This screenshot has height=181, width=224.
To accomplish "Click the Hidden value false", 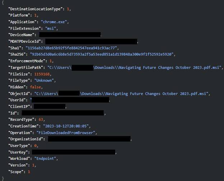I will (36, 87).
